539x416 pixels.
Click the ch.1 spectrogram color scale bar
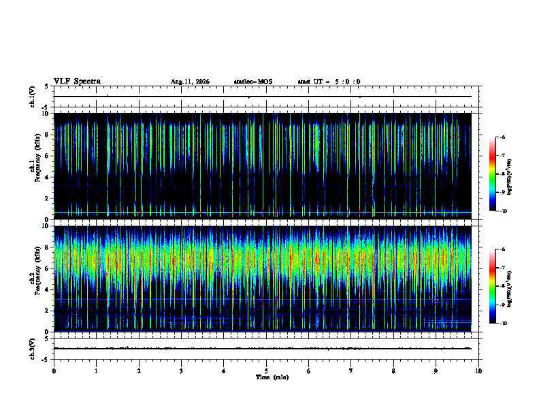click(492, 174)
